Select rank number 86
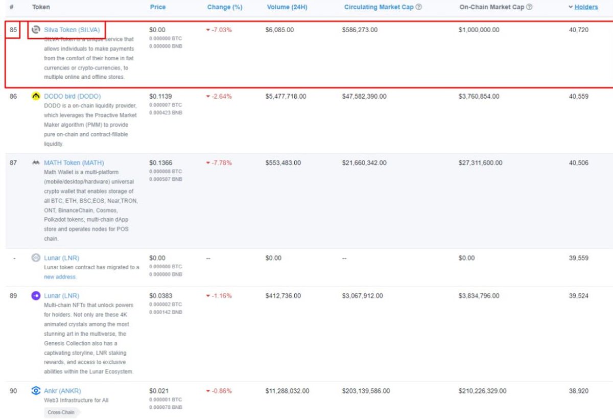This screenshot has height=419, width=613. pos(13,96)
